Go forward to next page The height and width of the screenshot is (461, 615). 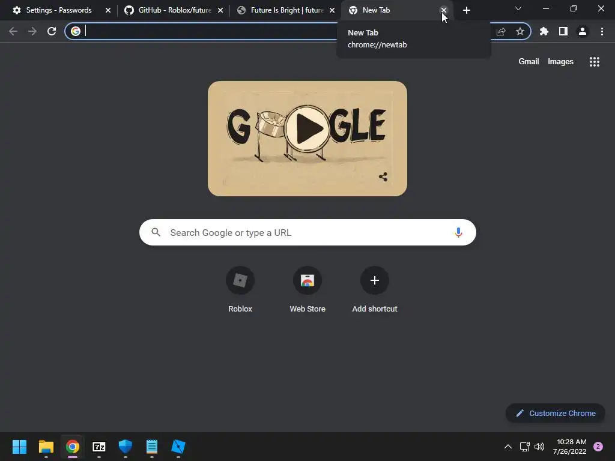coord(32,31)
